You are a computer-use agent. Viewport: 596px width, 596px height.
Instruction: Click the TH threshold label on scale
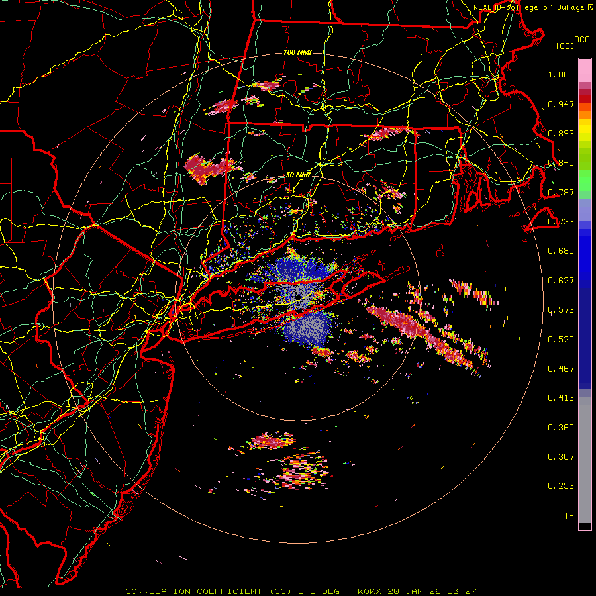(x=569, y=516)
